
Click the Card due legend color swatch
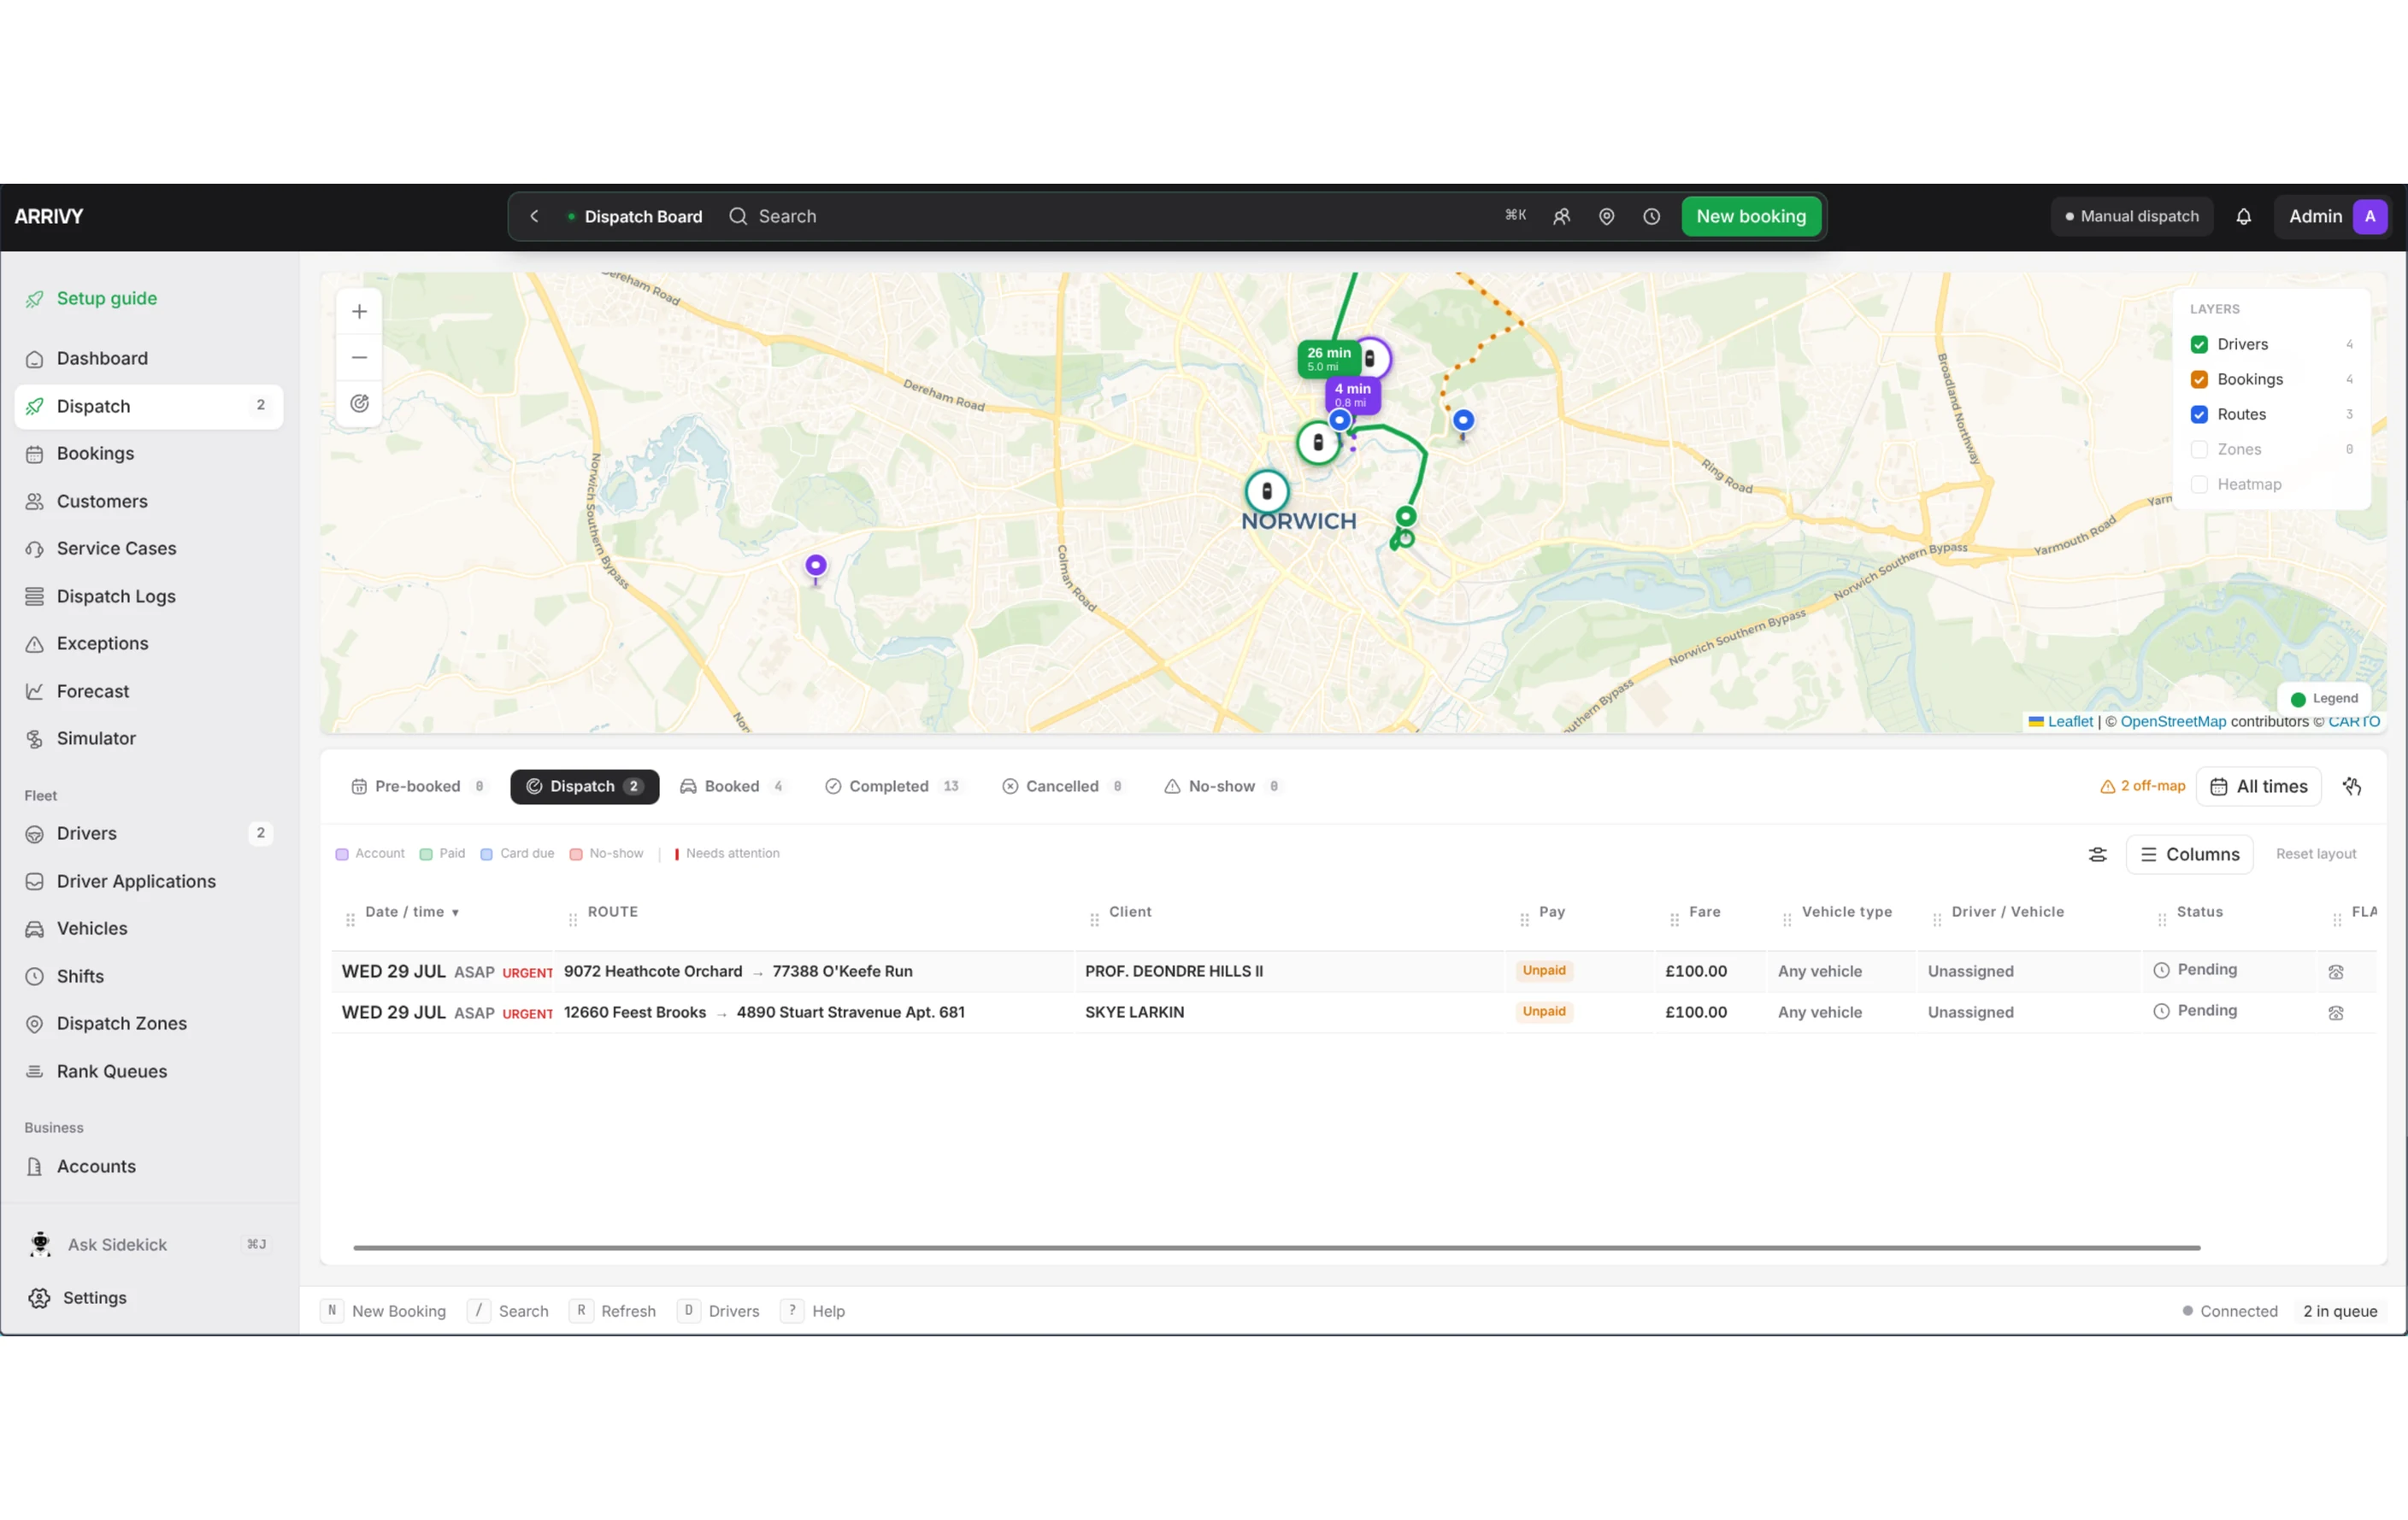[486, 854]
